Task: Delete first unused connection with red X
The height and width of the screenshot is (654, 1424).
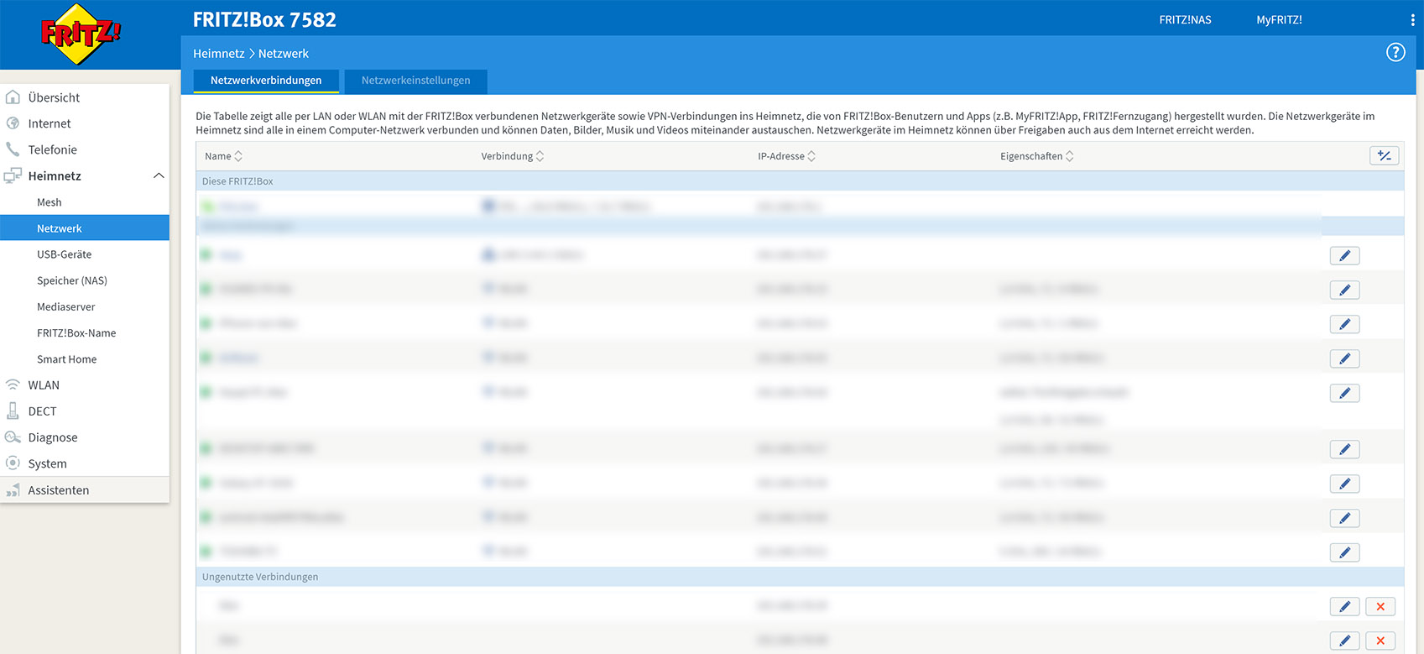Action: 1380,606
